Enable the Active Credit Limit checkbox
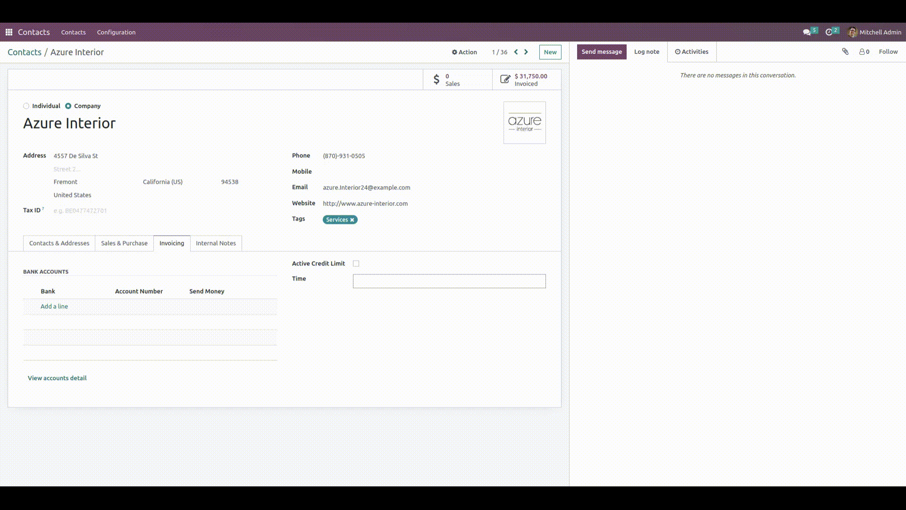The height and width of the screenshot is (510, 906). click(x=356, y=263)
